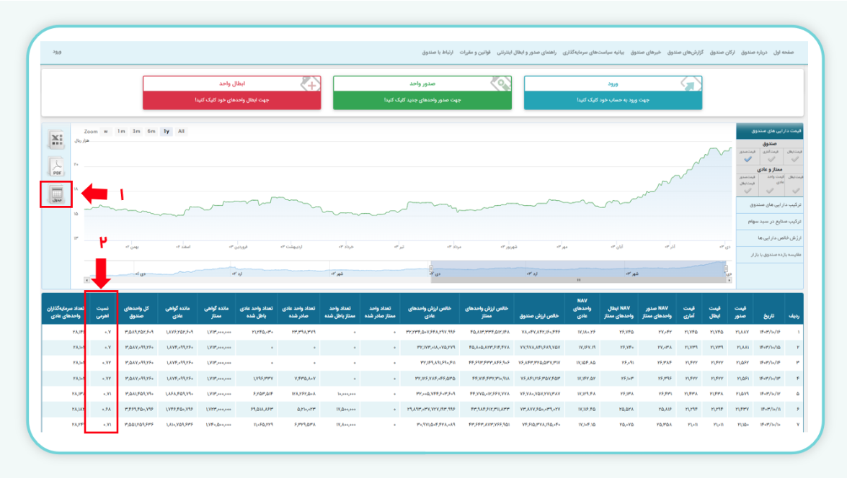The width and height of the screenshot is (847, 478).
Task: Click the red ابطال واحد button
Action: pos(231,93)
